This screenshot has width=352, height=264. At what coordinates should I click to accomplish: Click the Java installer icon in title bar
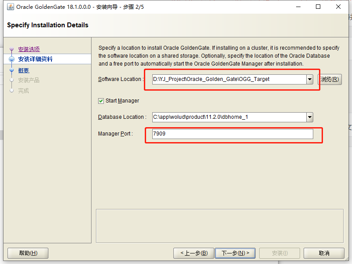(10, 7)
